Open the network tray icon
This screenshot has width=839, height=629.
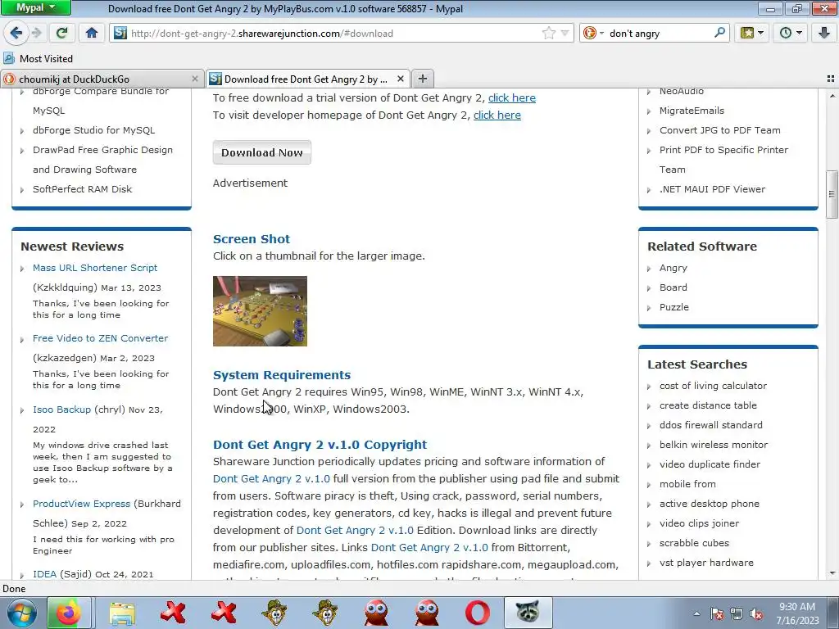(x=737, y=613)
